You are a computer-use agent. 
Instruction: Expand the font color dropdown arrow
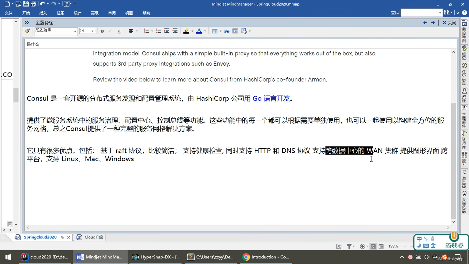[205, 31]
